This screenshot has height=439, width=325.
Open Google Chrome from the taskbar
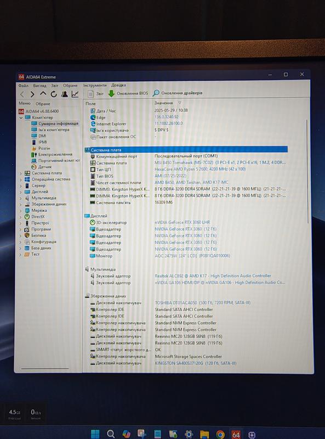tap(220, 434)
